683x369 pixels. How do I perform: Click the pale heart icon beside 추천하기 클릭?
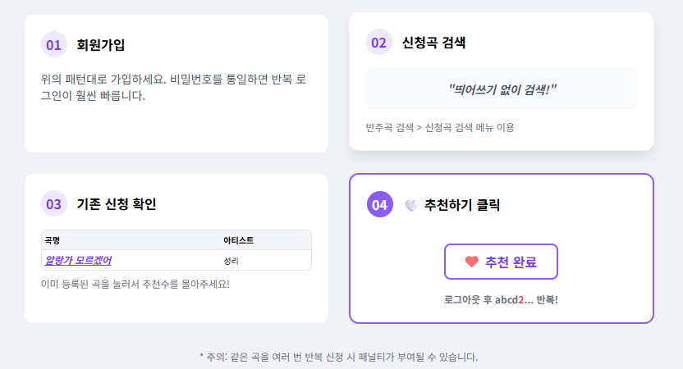[x=411, y=205]
